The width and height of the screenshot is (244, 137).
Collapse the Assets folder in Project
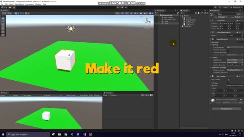coord(181,16)
